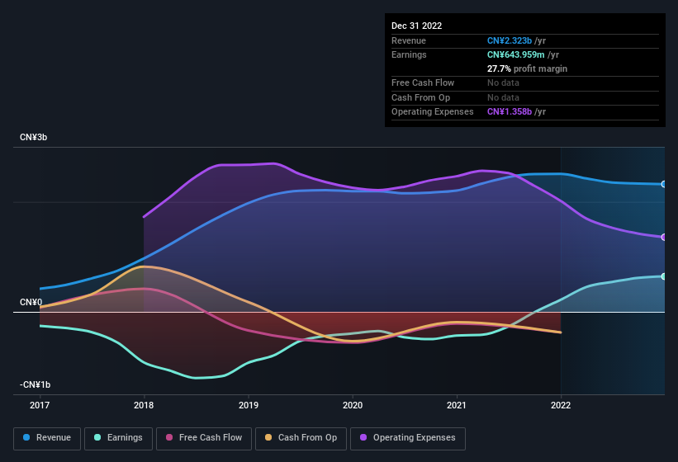678x462 pixels.
Task: Click the Operating Expenses end data point
Action: 664,237
